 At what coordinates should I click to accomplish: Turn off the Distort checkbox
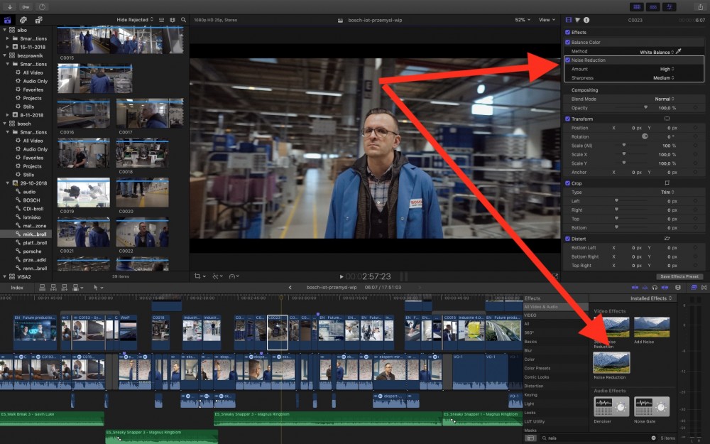point(568,239)
